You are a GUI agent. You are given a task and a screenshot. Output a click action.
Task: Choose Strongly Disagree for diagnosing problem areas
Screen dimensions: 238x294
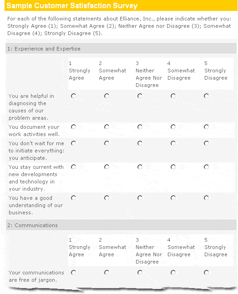click(x=206, y=96)
